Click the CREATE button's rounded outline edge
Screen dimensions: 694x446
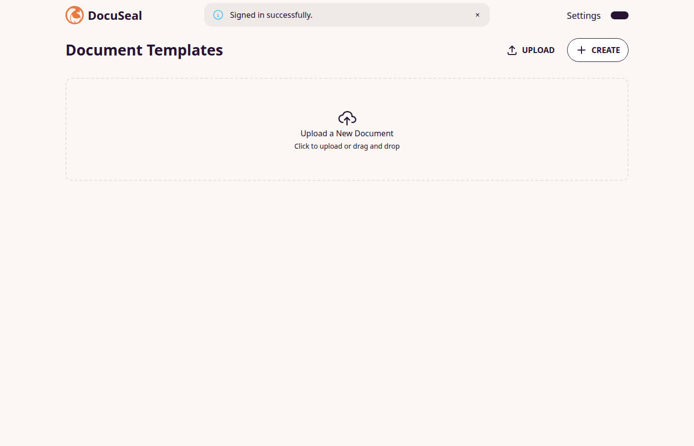click(568, 50)
